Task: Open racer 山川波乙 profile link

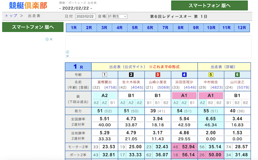Action: click(237, 82)
